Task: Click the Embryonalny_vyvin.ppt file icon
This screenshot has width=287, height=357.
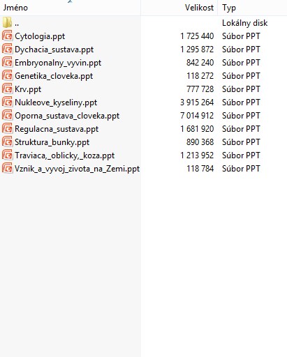Action: (x=7, y=63)
